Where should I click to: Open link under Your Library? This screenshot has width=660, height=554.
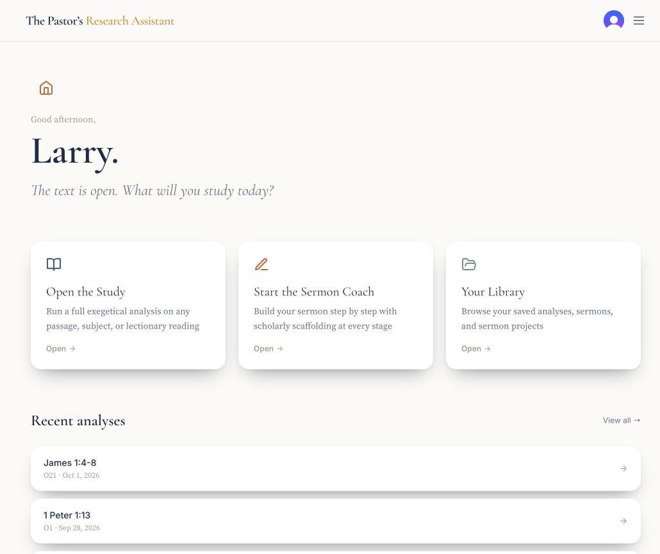click(475, 348)
